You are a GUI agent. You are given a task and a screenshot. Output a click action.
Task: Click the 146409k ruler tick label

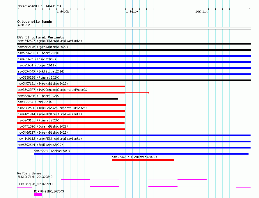pyautogui.click(x=63, y=12)
